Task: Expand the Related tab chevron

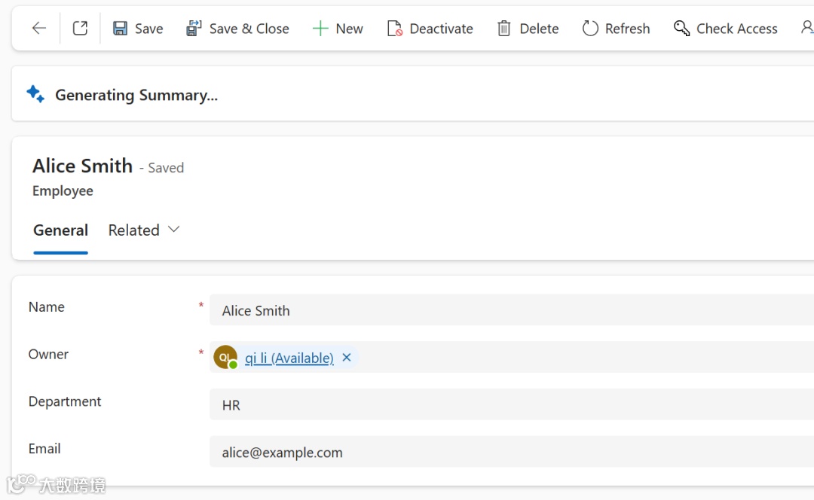Action: pyautogui.click(x=174, y=230)
